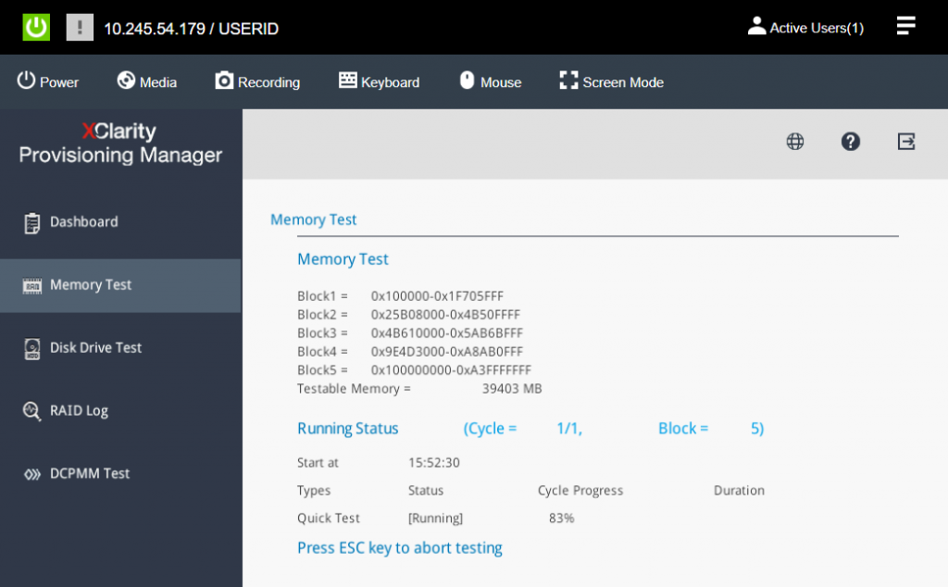Click the Active Users person icon
The width and height of the screenshot is (948, 587).
coord(756,26)
